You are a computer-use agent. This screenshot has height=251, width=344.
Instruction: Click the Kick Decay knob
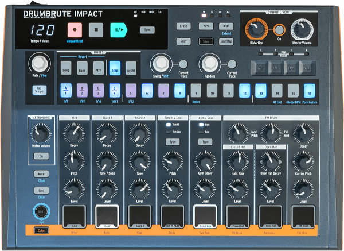[74, 133]
